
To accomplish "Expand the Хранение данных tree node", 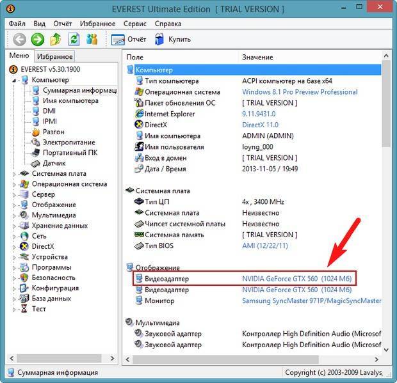I will point(14,226).
